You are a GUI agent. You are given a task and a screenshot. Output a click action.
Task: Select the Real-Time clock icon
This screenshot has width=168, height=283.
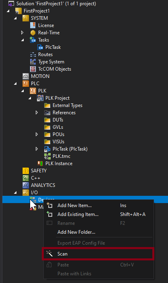click(x=33, y=33)
